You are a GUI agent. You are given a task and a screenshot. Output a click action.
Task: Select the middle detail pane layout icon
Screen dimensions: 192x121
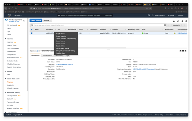183,51
